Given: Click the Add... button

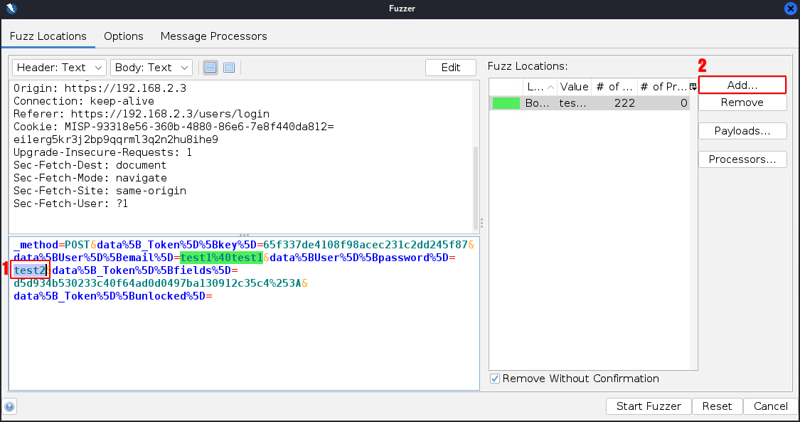Looking at the screenshot, I should pos(742,85).
